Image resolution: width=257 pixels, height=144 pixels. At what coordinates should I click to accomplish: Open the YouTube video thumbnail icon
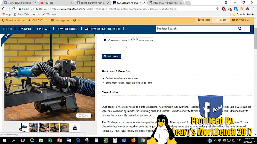[75, 128]
